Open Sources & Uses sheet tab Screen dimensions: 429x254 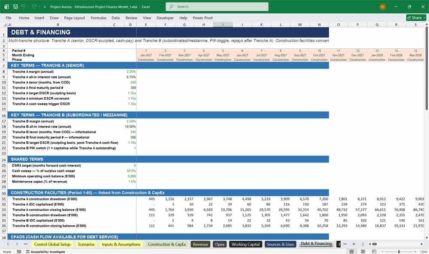tap(280, 244)
